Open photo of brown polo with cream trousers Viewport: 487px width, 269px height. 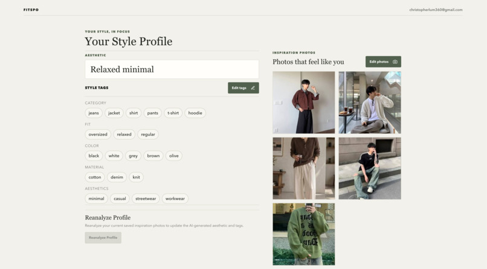click(x=304, y=168)
